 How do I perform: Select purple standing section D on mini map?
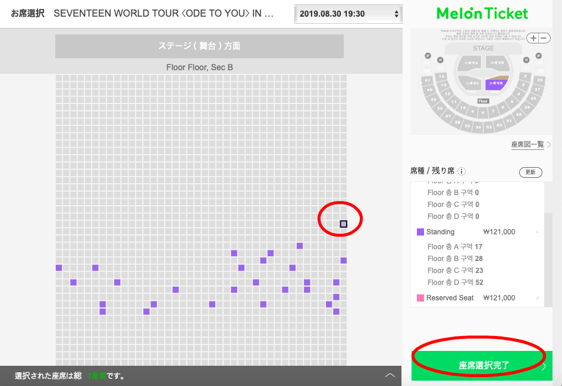point(495,84)
